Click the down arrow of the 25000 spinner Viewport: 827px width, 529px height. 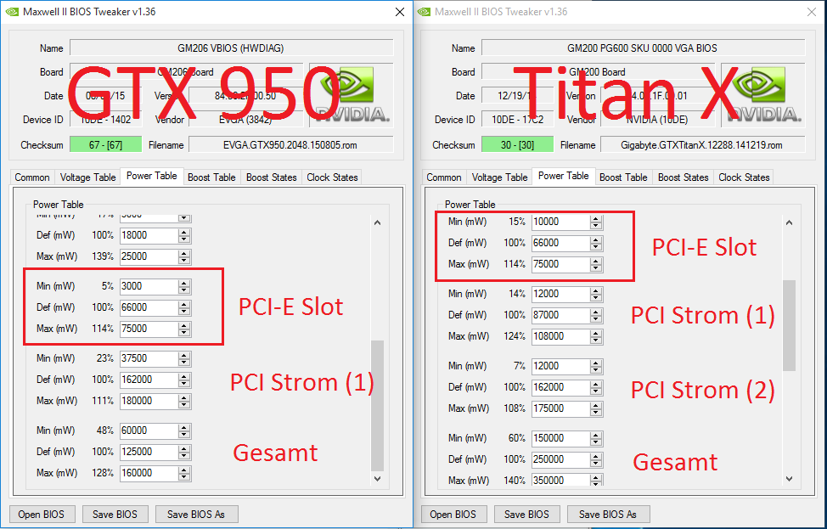coord(184,260)
